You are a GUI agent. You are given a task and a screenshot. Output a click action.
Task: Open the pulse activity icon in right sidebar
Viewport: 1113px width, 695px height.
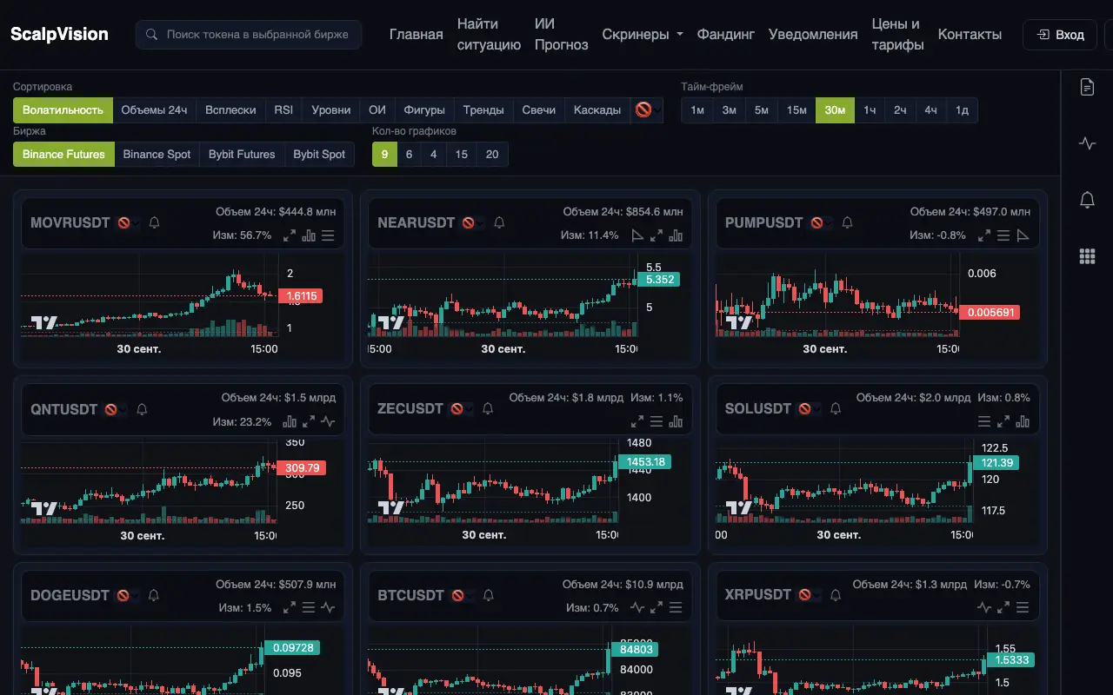click(x=1087, y=143)
